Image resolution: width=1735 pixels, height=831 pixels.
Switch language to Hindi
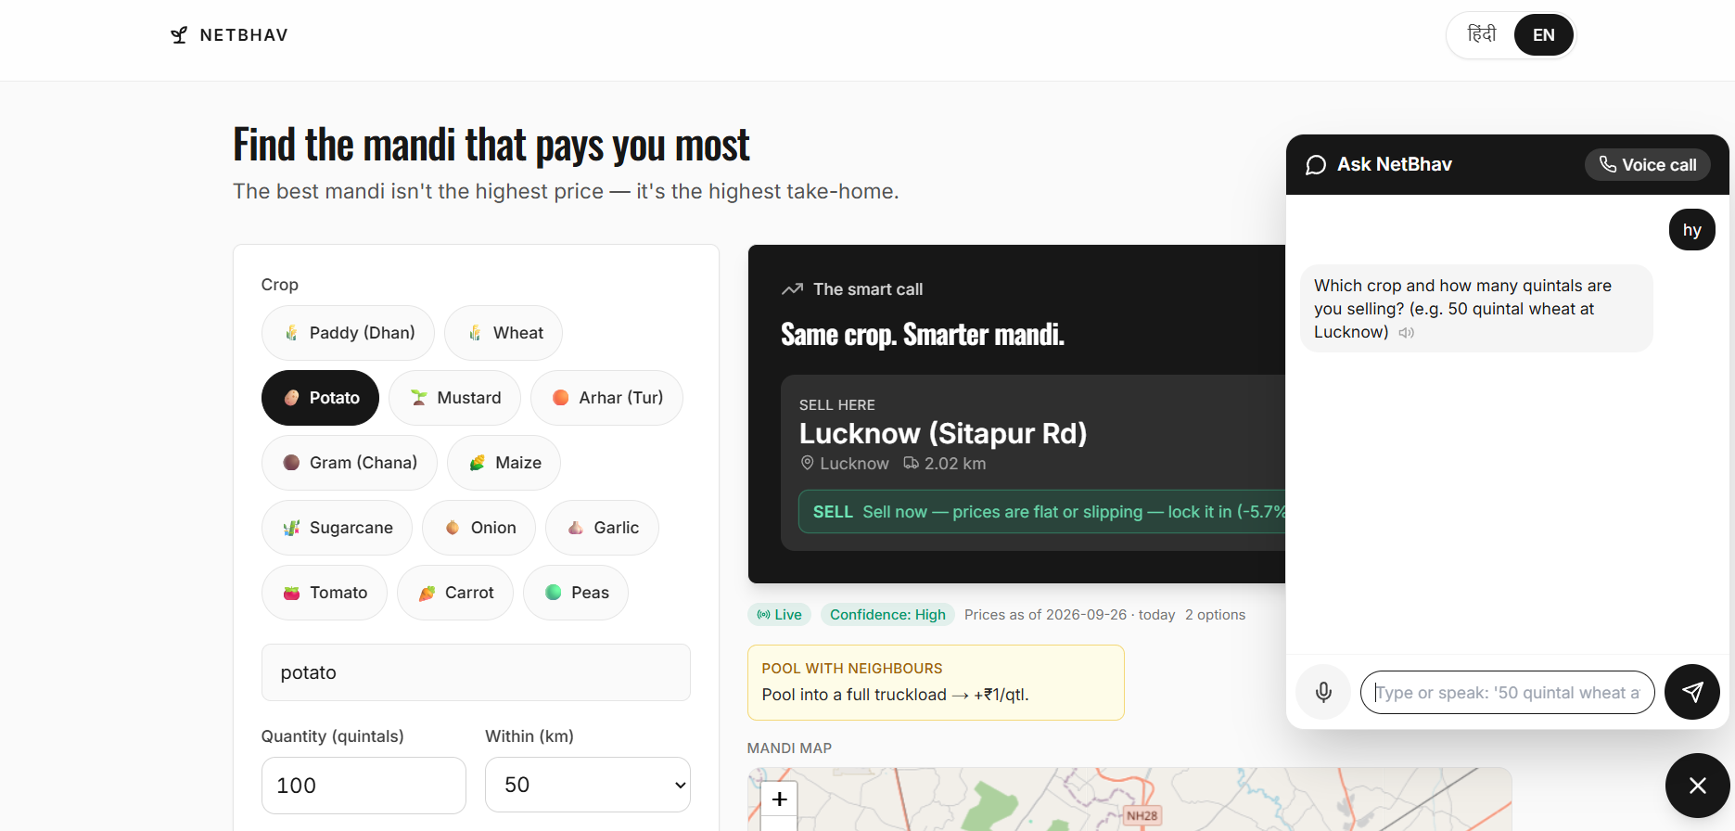[x=1482, y=35]
